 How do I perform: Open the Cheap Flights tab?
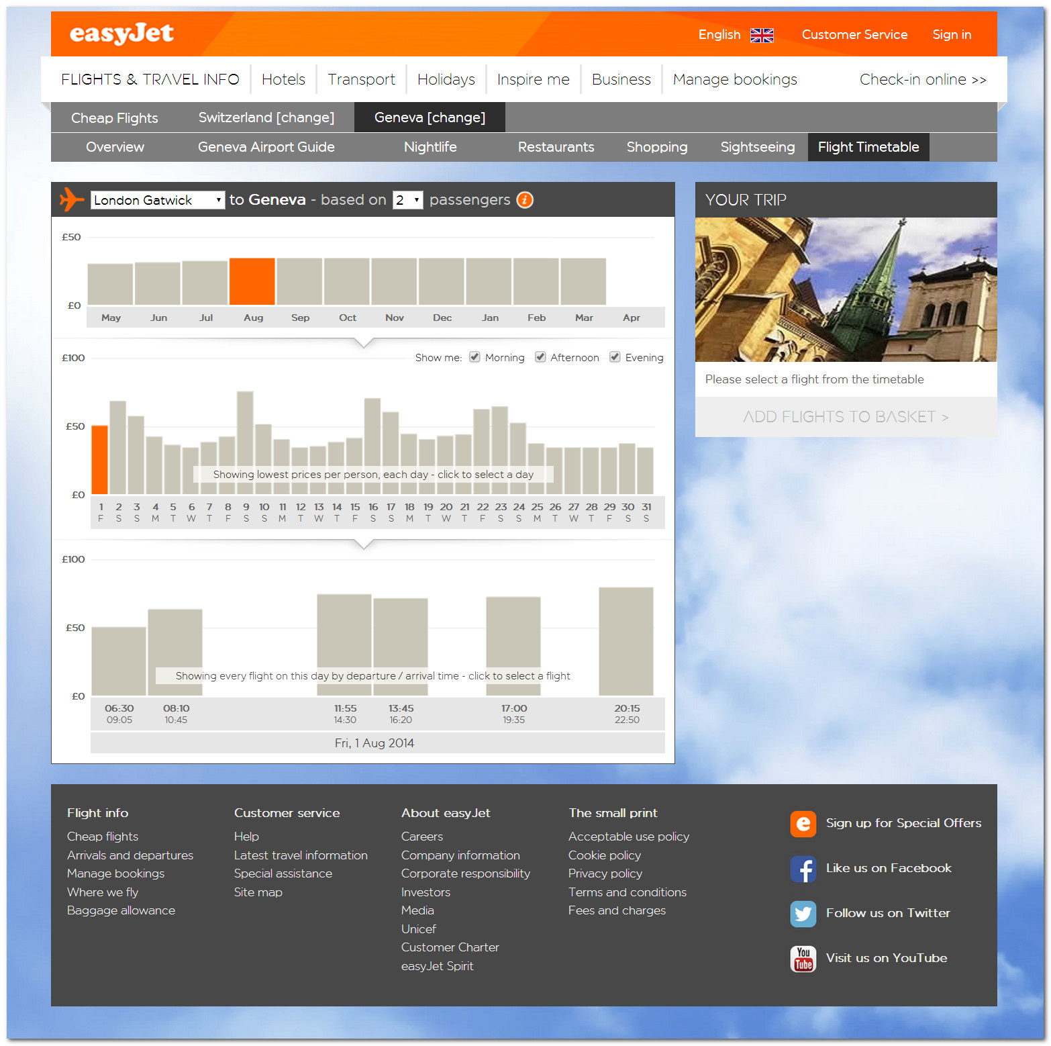(x=115, y=117)
